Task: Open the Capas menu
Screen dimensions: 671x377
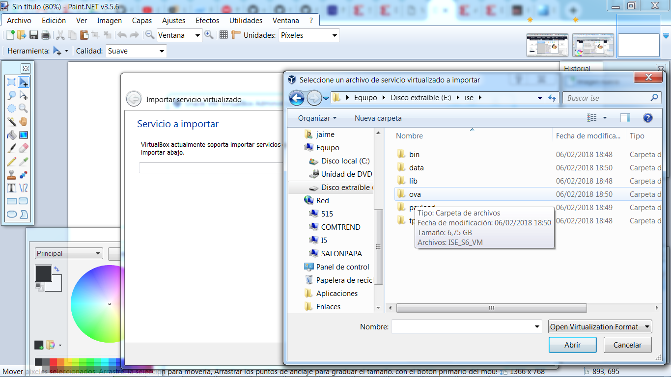Action: tap(142, 21)
